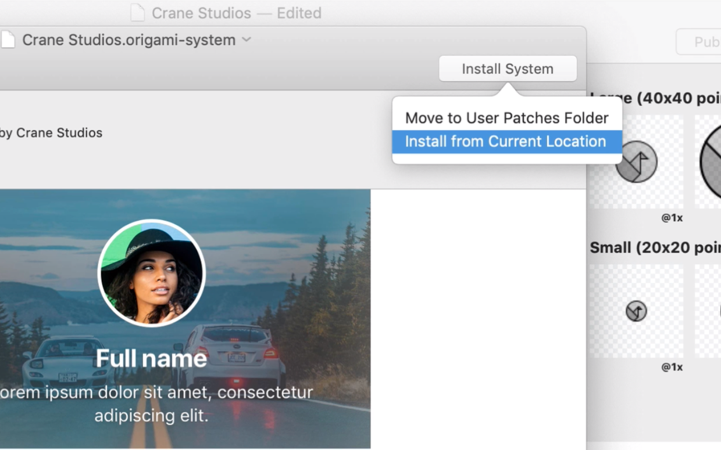This screenshot has height=450, width=721.
Task: Click the Install System button
Action: 508,69
